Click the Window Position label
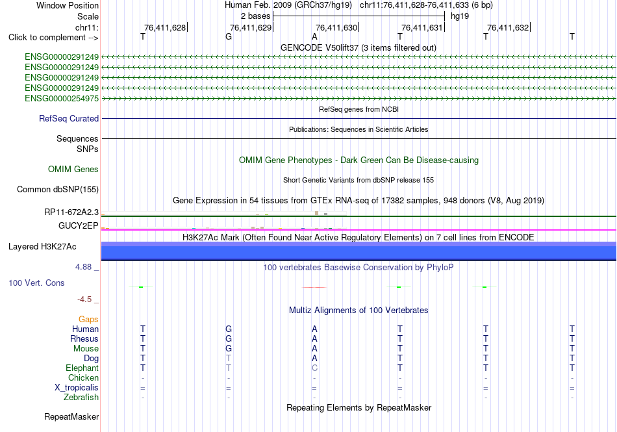 pos(68,5)
